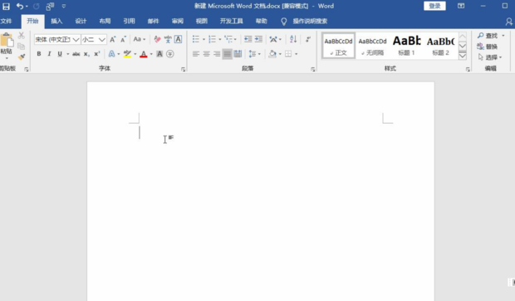Viewport: 515px width, 301px height.
Task: Select the Format Painter brush icon
Action: point(22,57)
